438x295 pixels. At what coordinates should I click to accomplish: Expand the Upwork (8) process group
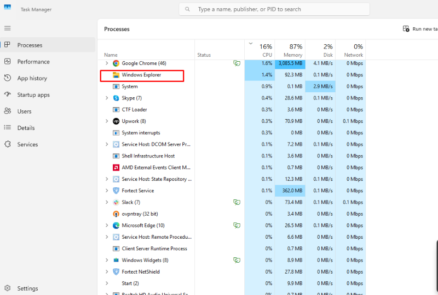(x=107, y=121)
